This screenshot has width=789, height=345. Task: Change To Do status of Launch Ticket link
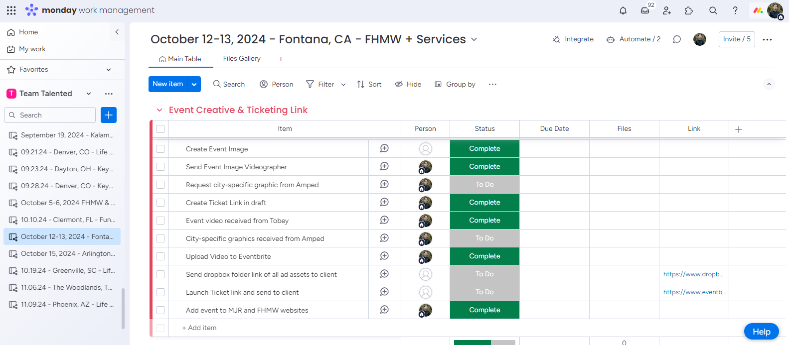[484, 292]
